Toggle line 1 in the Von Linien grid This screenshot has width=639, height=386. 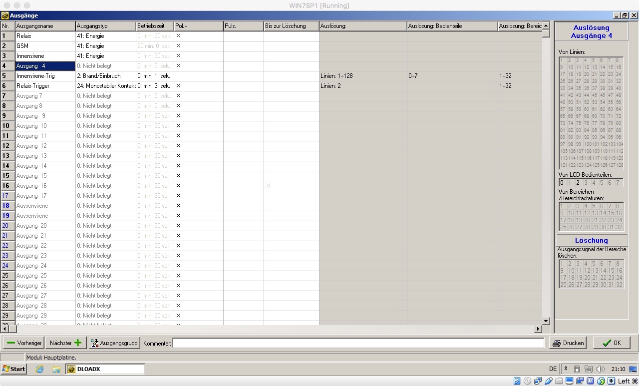562,60
